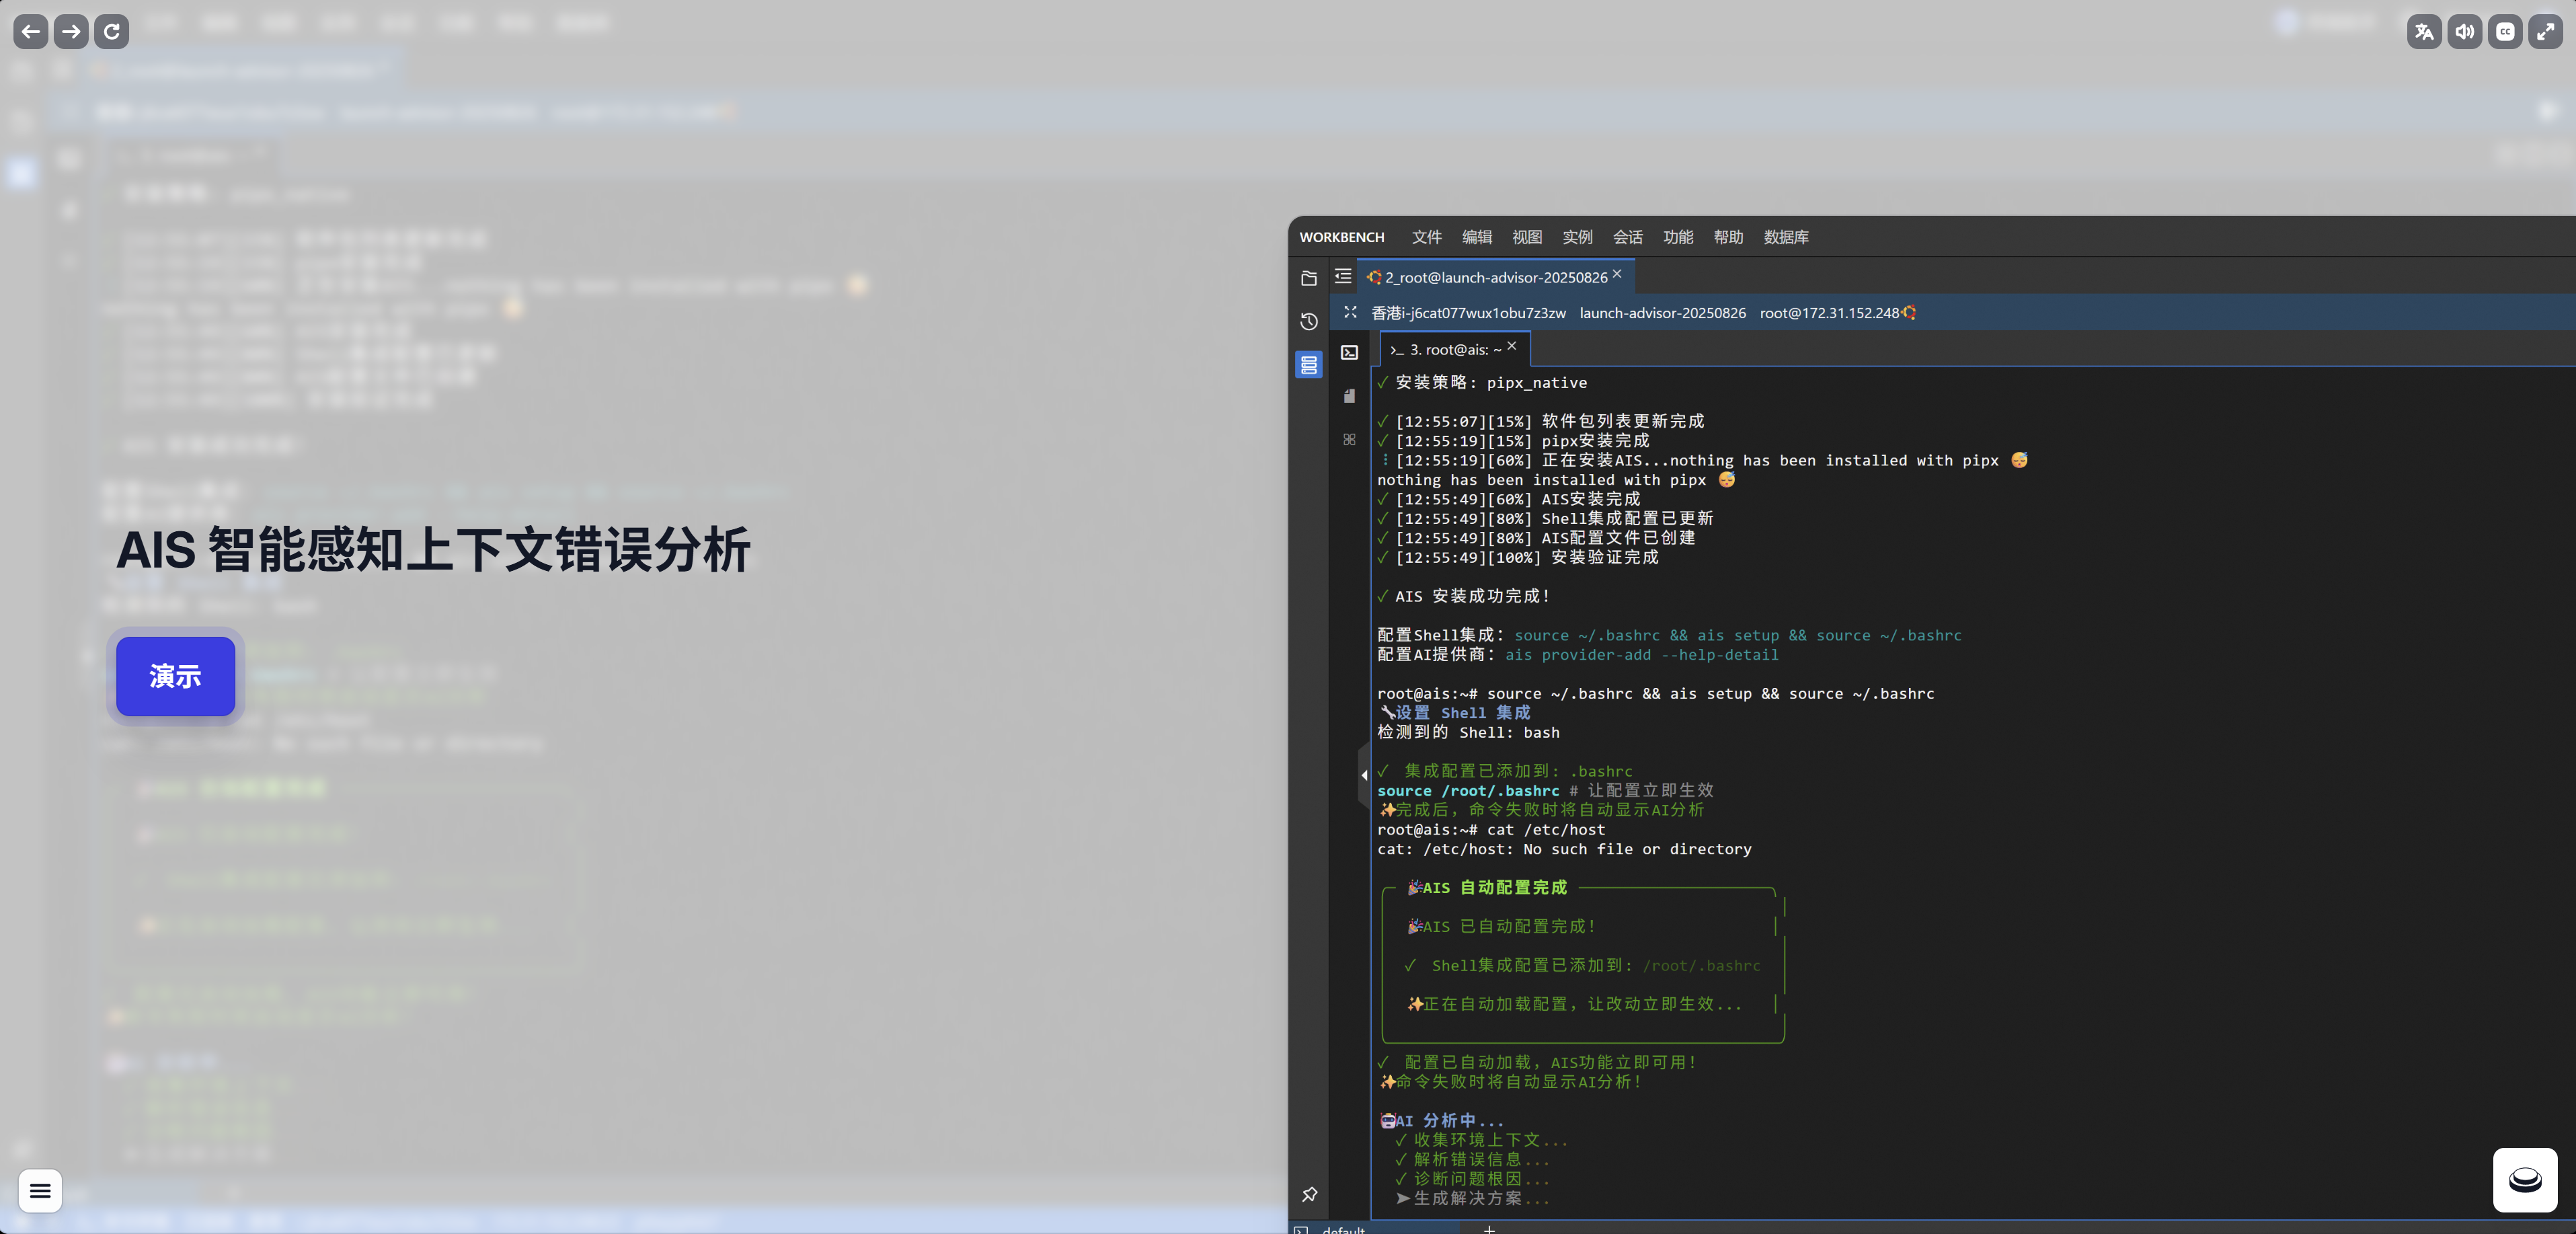The height and width of the screenshot is (1234, 2576).
Task: Close the 2_root@launch-advisor-20250826 tab
Action: pos(1617,274)
